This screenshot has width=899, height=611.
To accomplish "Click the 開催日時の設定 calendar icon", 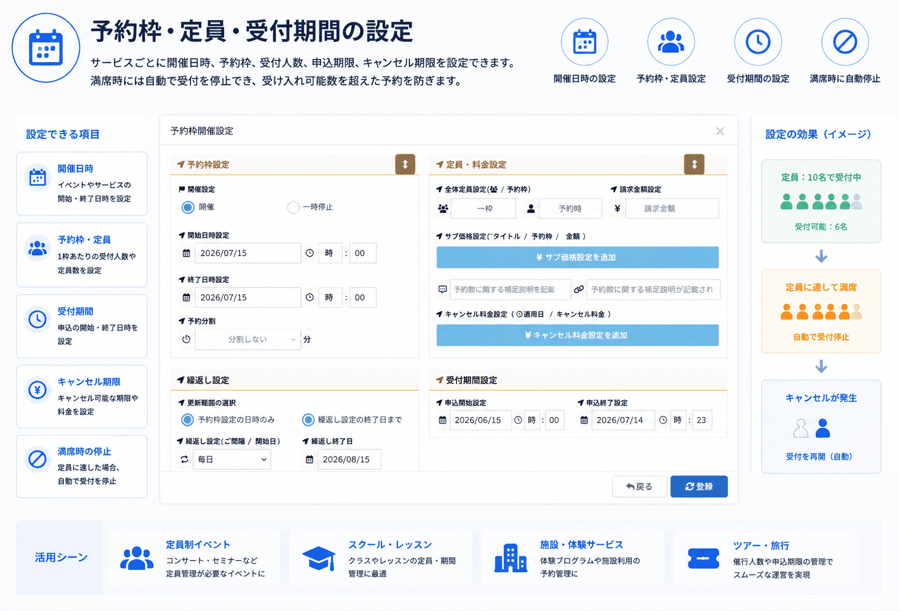I will (x=584, y=41).
